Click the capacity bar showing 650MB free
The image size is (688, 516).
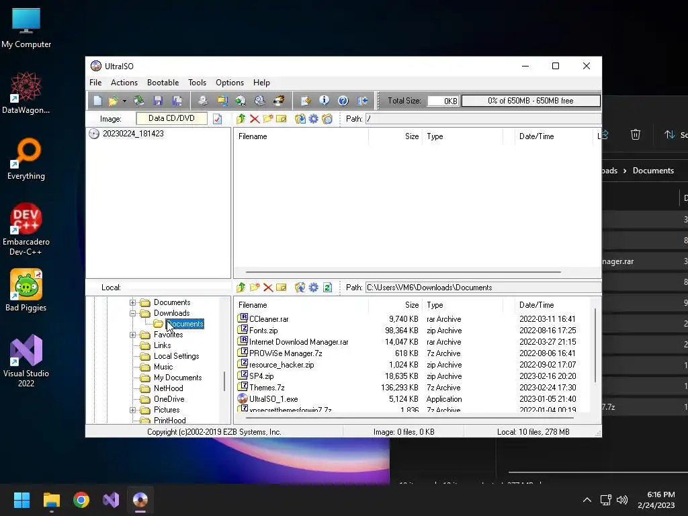point(531,101)
